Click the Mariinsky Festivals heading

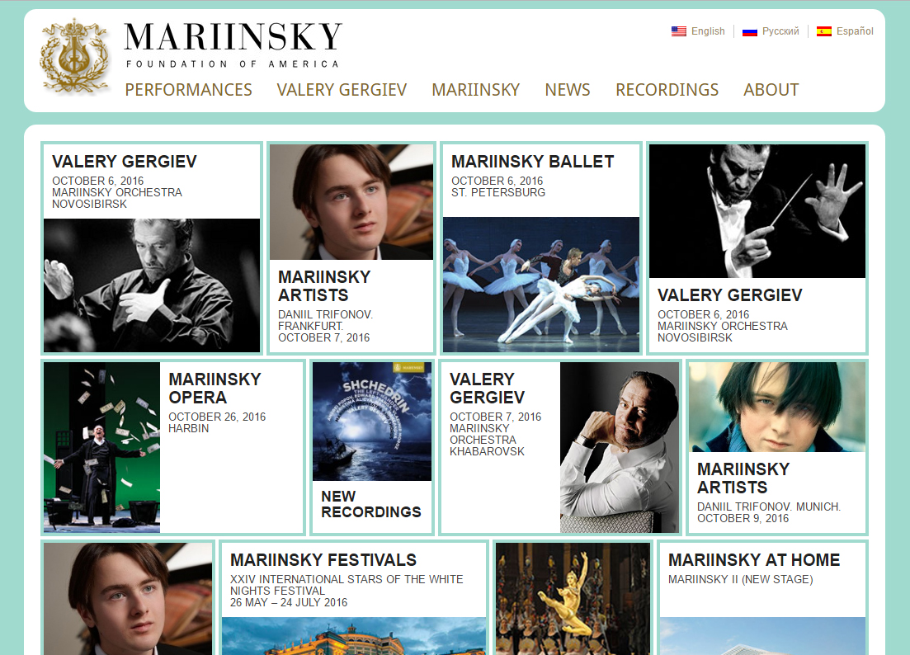point(323,560)
